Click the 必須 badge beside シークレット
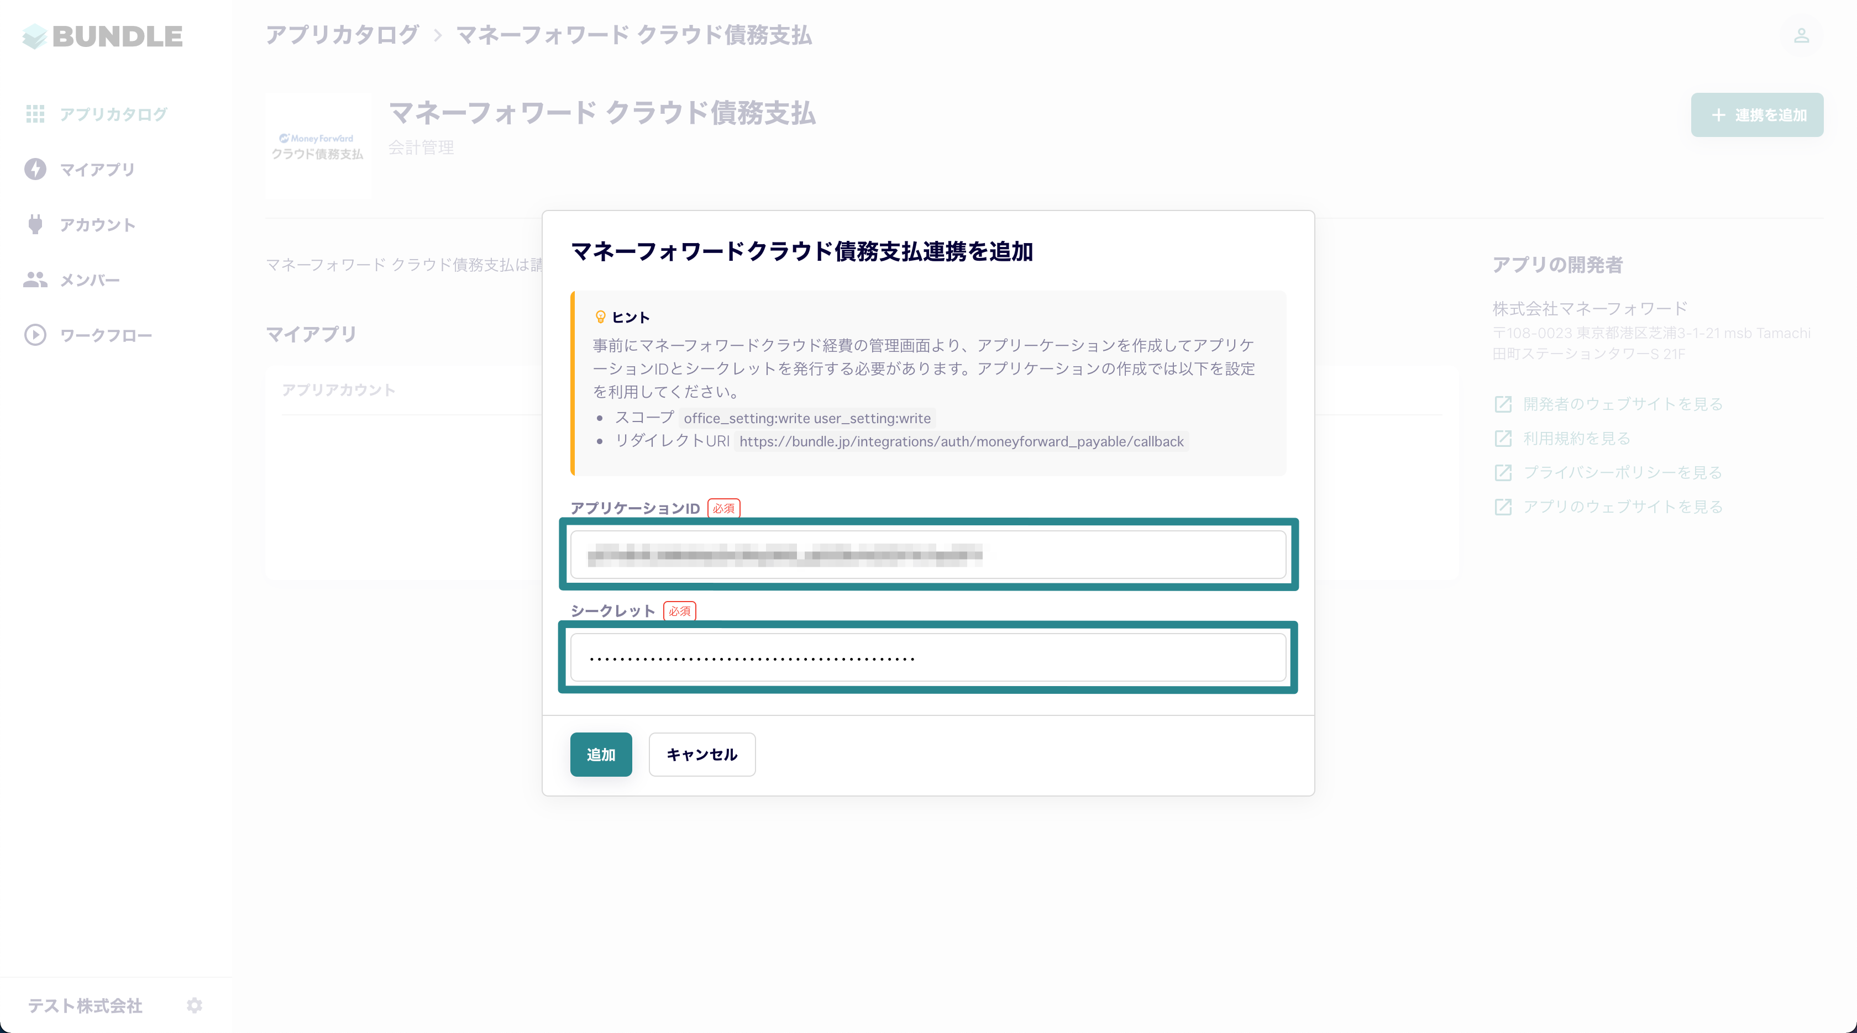1857x1033 pixels. (679, 611)
